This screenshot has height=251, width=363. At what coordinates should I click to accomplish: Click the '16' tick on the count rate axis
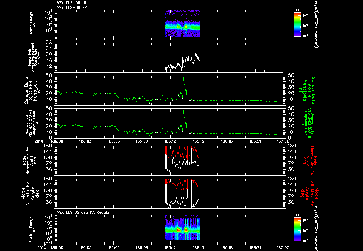click(49, 60)
